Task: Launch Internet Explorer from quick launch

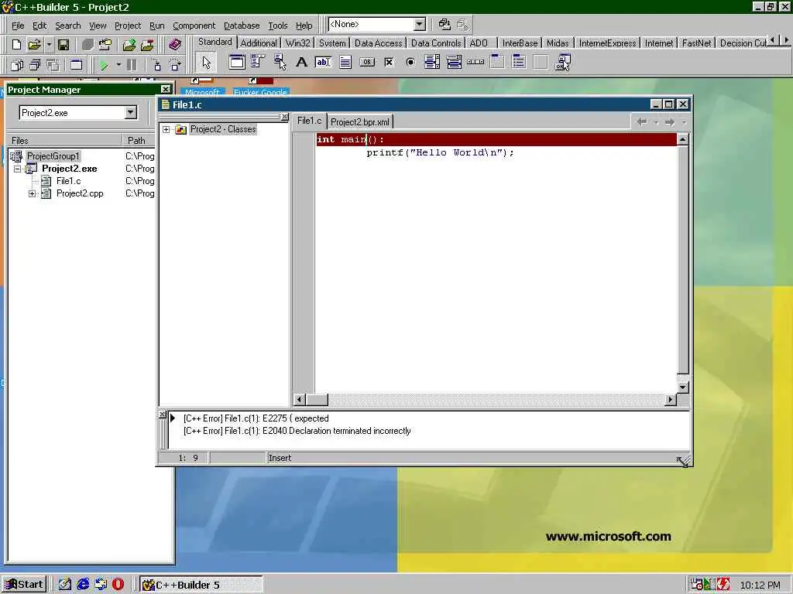Action: [x=83, y=585]
